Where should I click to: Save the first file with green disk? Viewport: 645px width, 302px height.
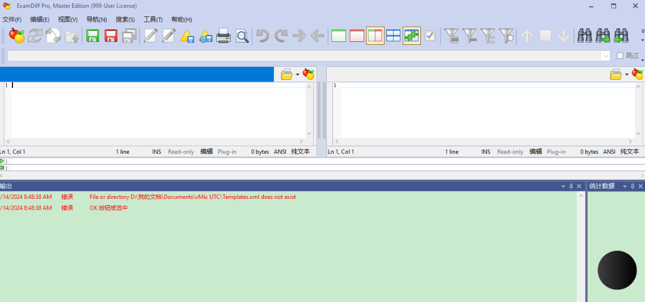[92, 36]
